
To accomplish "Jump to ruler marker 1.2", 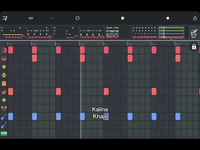I will point(34,44).
